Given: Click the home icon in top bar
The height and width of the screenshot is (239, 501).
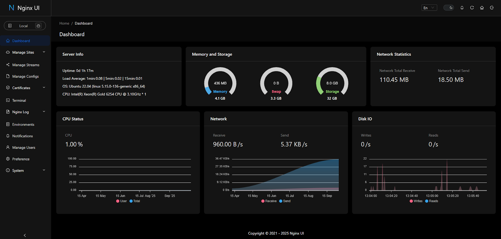Looking at the screenshot, I should pos(482,8).
